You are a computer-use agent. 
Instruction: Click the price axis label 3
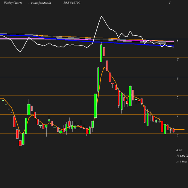pyautogui.click(x=177, y=135)
